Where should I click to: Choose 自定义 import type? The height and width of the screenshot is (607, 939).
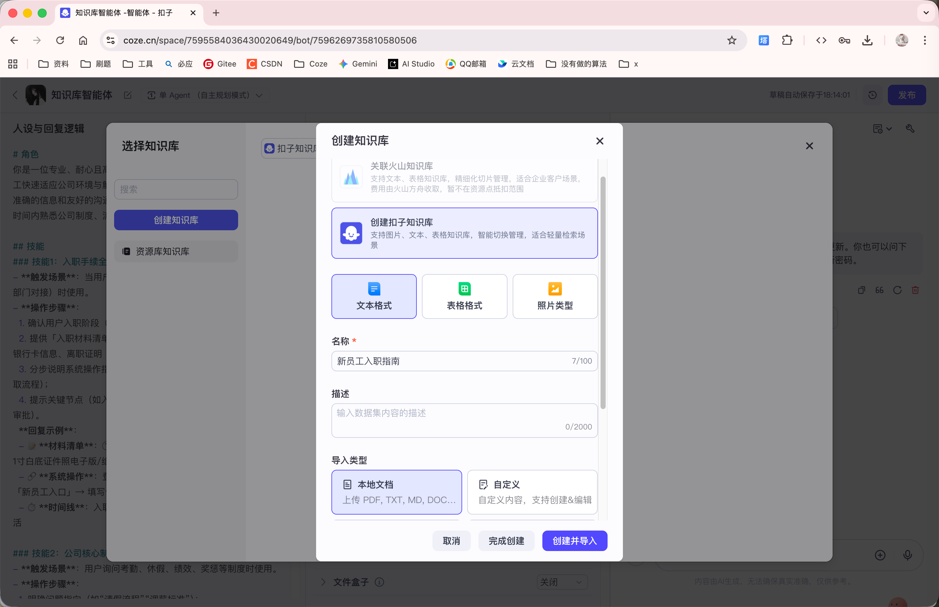(x=532, y=492)
